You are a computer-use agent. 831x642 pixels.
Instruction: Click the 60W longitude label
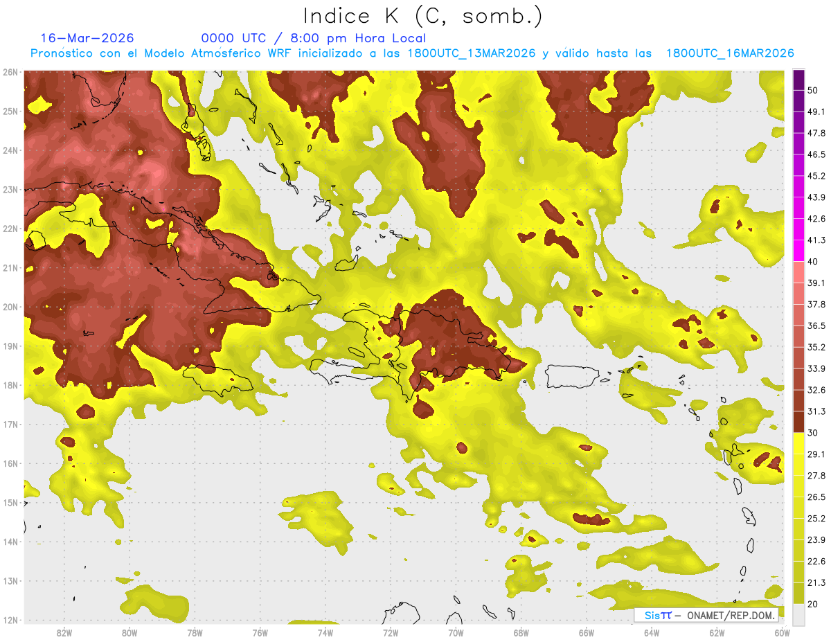tap(782, 632)
